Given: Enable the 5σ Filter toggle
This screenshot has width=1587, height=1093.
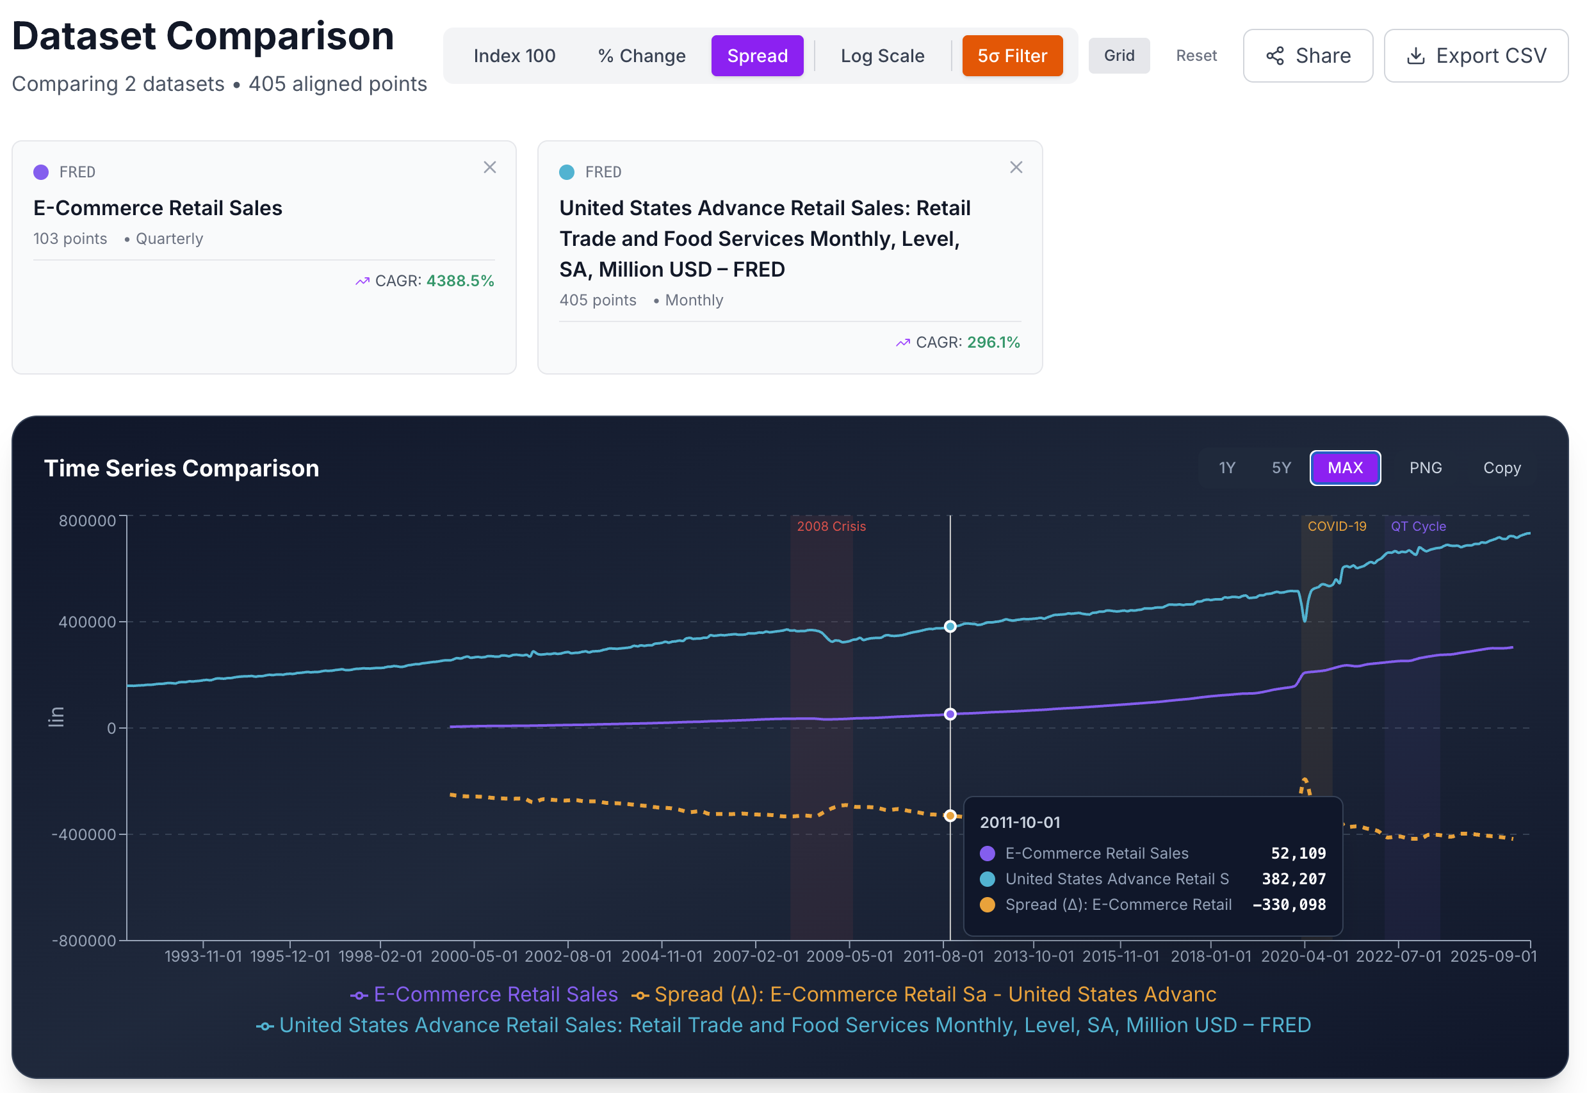Looking at the screenshot, I should (x=1013, y=56).
